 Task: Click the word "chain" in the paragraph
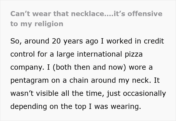point(79,80)
